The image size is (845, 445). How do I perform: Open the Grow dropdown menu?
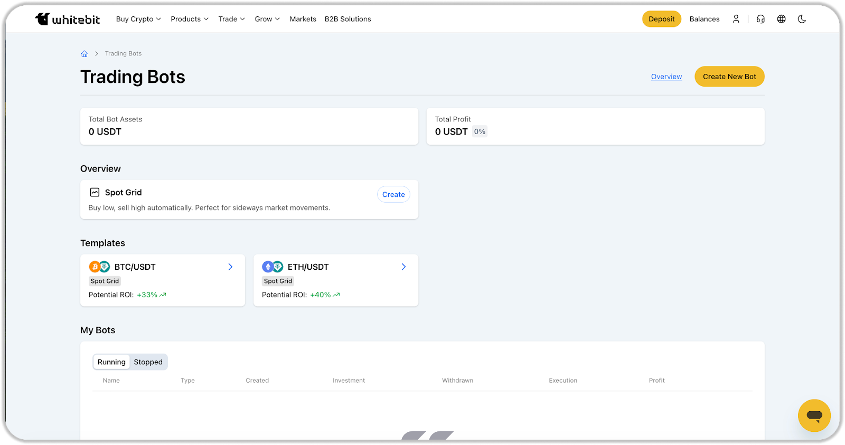point(267,19)
